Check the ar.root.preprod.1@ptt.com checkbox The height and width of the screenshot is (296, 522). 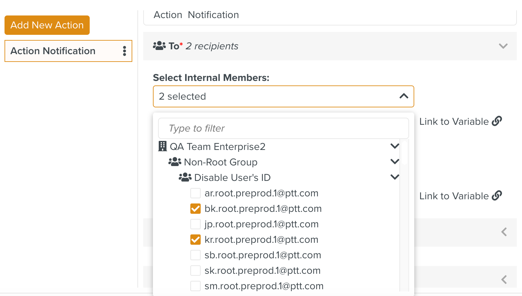196,193
